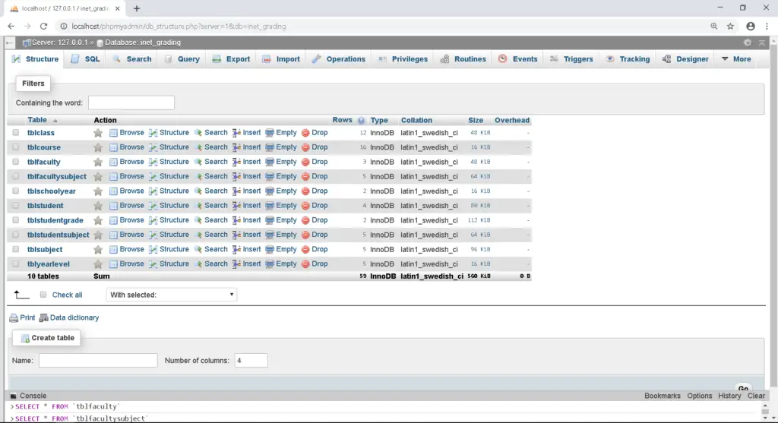Screen dimensions: 778x423
Task: Click the Empty icon for tblfaculty row
Action: 270,162
